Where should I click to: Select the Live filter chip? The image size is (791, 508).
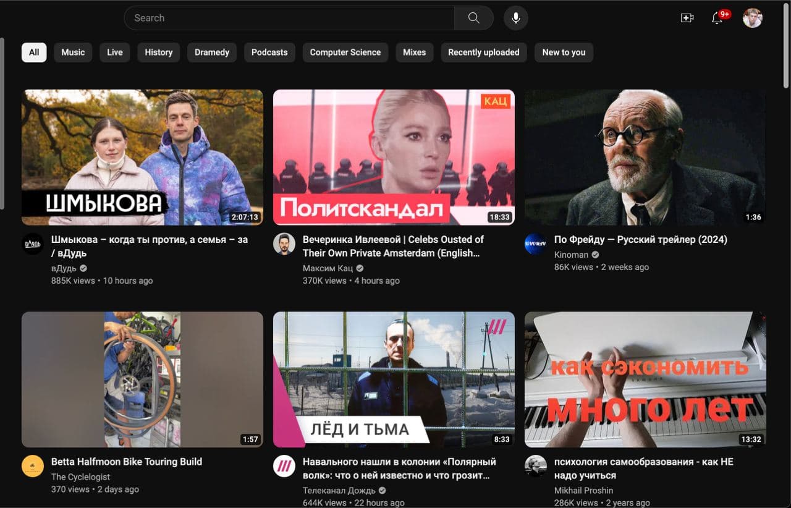click(x=115, y=53)
